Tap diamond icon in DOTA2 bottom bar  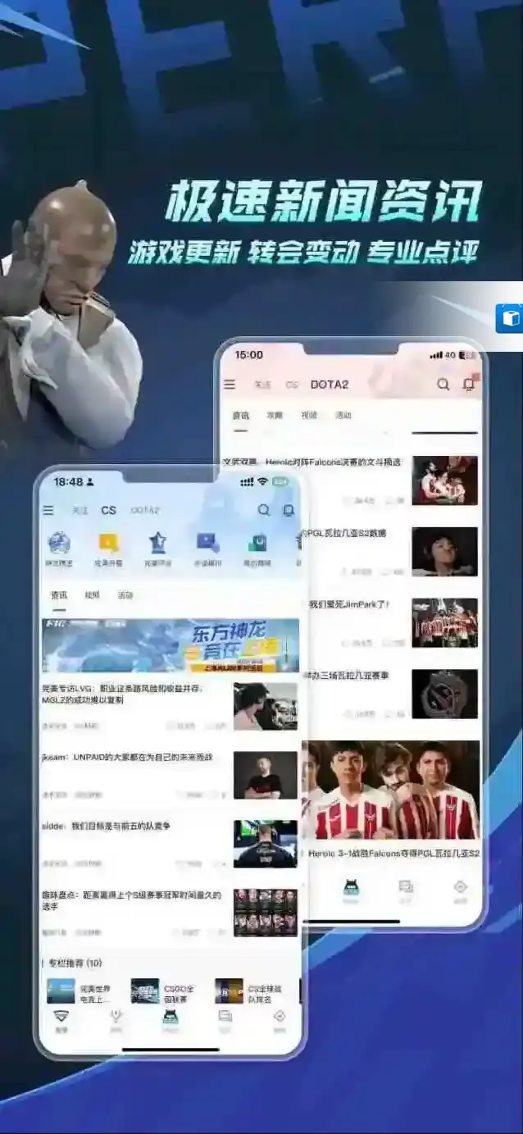461,887
